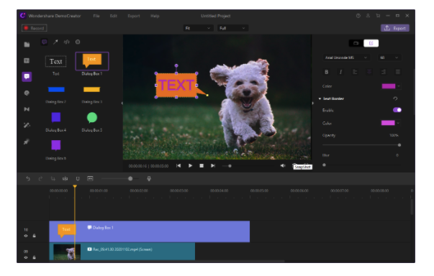Start voice-over with the microphone icon
434x276 pixels.
click(x=149, y=179)
